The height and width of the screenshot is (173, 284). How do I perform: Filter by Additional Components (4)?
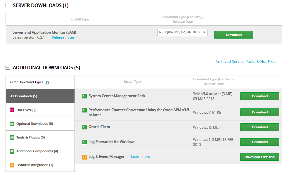[x=40, y=151]
